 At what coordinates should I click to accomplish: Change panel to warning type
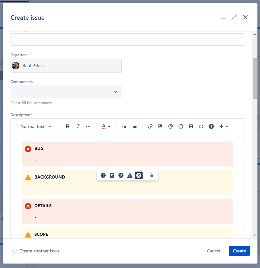tap(130, 175)
